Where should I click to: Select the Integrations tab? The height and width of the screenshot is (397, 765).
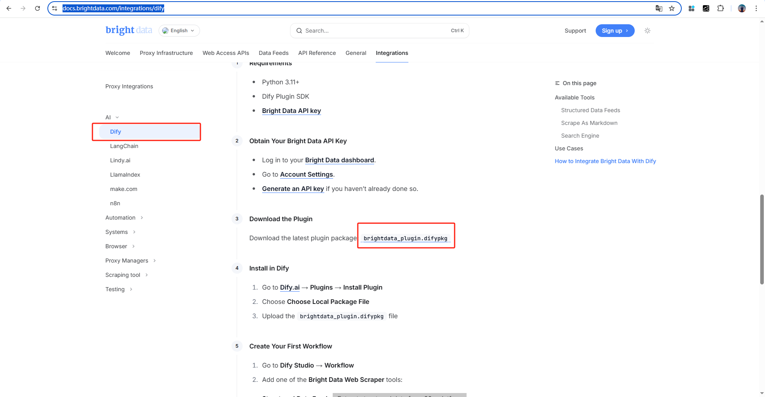pyautogui.click(x=392, y=53)
